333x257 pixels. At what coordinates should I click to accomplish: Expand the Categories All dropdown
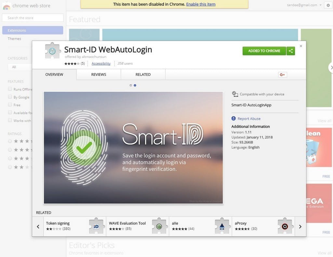coord(20,67)
